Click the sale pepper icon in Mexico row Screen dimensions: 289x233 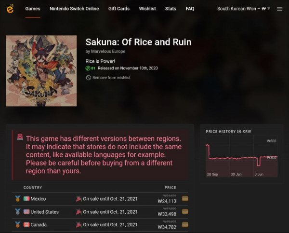coord(79,199)
